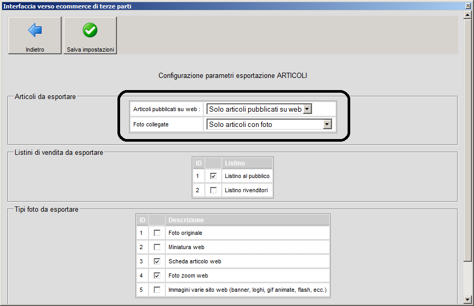Enable Immagini varie sito web checkbox
Viewport: 474px width, 306px height.
tap(157, 290)
